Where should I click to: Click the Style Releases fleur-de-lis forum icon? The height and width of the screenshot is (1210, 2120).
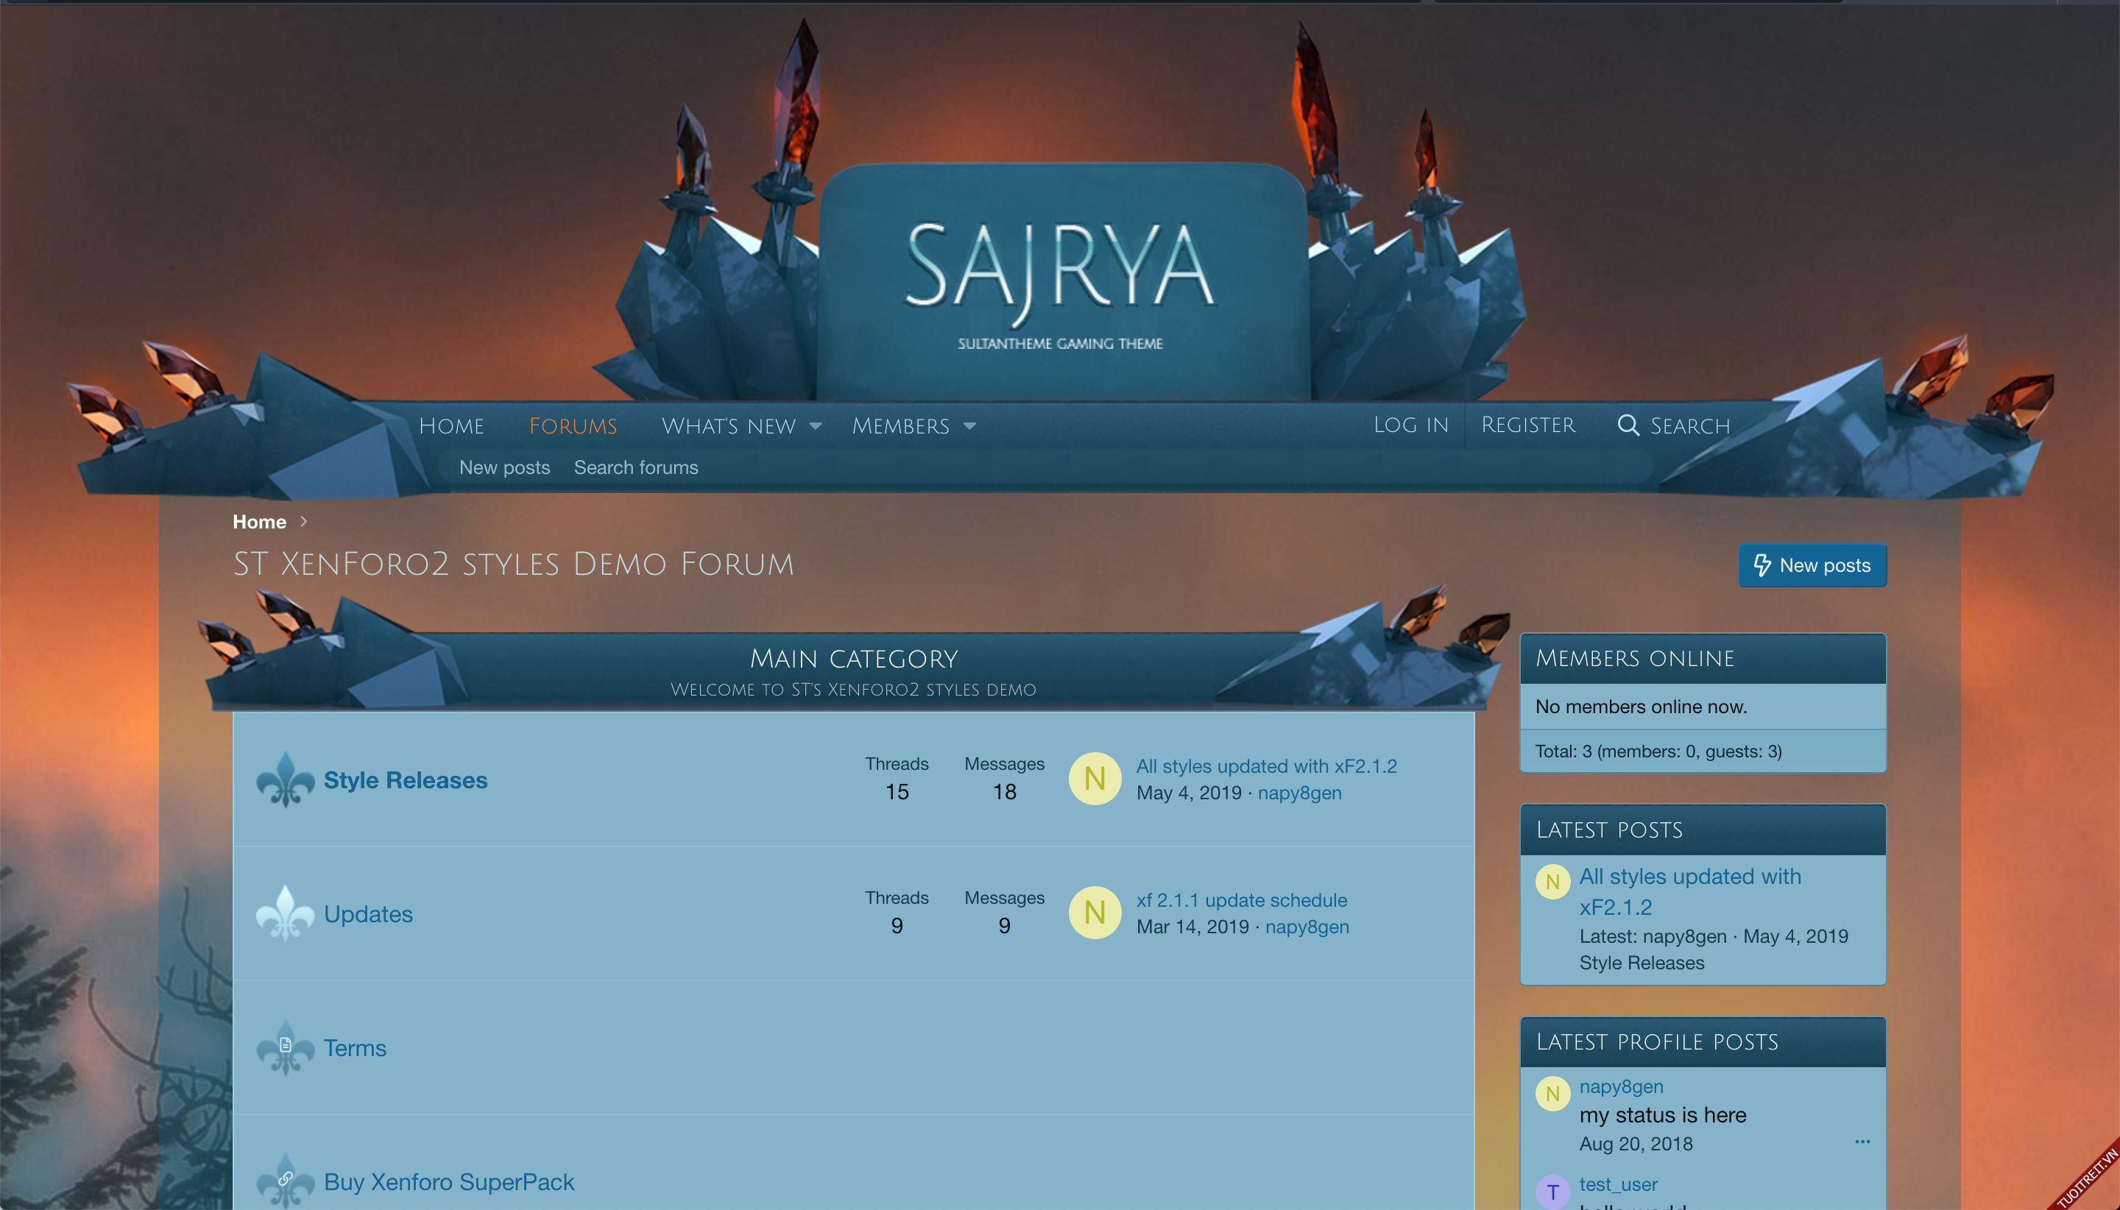[285, 779]
